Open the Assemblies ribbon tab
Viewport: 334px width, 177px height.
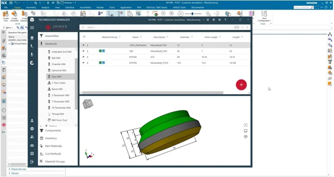[85, 8]
